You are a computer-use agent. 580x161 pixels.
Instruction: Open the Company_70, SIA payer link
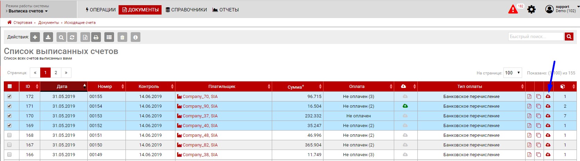[200, 97]
